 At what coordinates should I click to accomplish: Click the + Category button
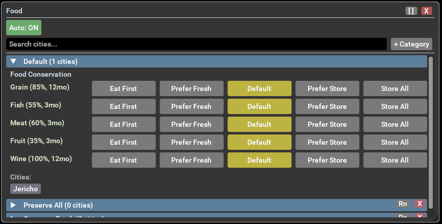tap(411, 44)
